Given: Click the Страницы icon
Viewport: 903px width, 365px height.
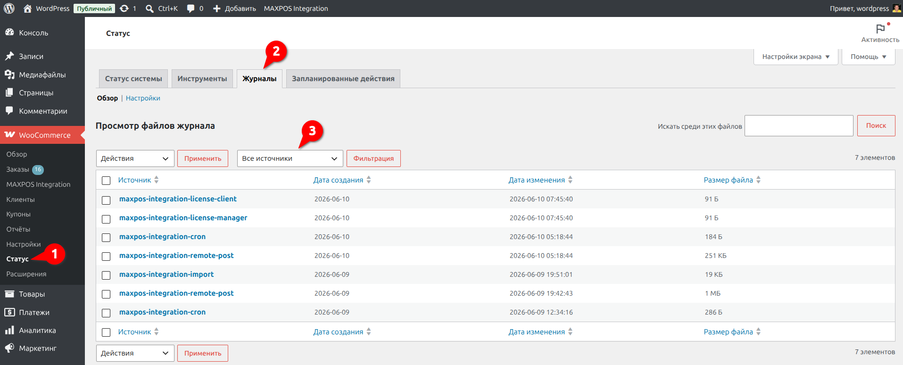Looking at the screenshot, I should coord(9,92).
